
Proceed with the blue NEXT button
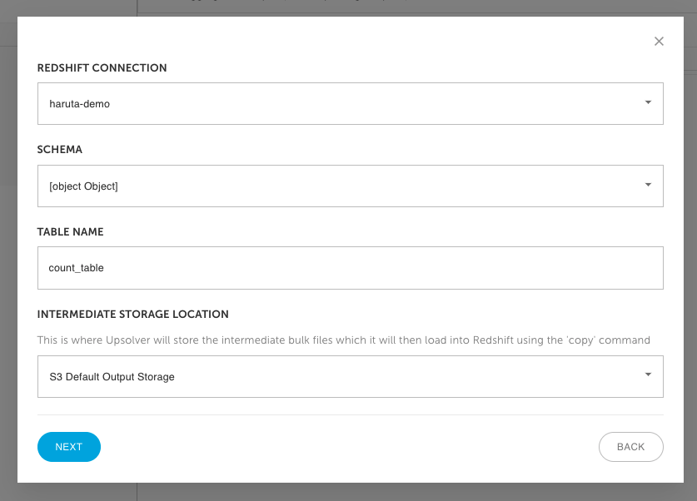coord(69,447)
